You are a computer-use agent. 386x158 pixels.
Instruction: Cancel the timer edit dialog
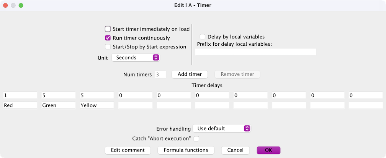pyautogui.click(x=235, y=150)
